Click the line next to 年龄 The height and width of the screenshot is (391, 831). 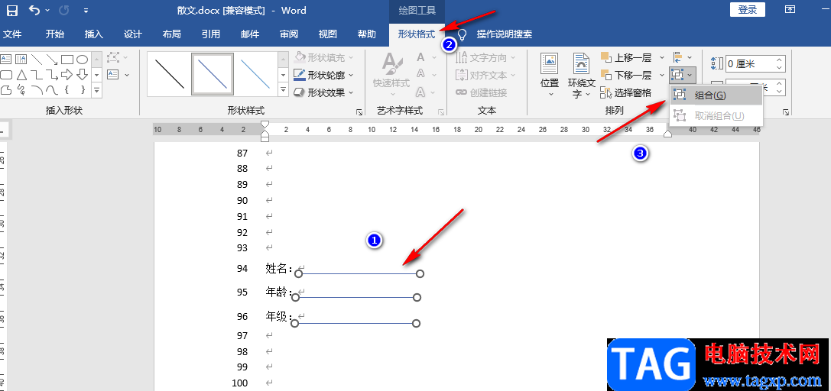coord(356,297)
